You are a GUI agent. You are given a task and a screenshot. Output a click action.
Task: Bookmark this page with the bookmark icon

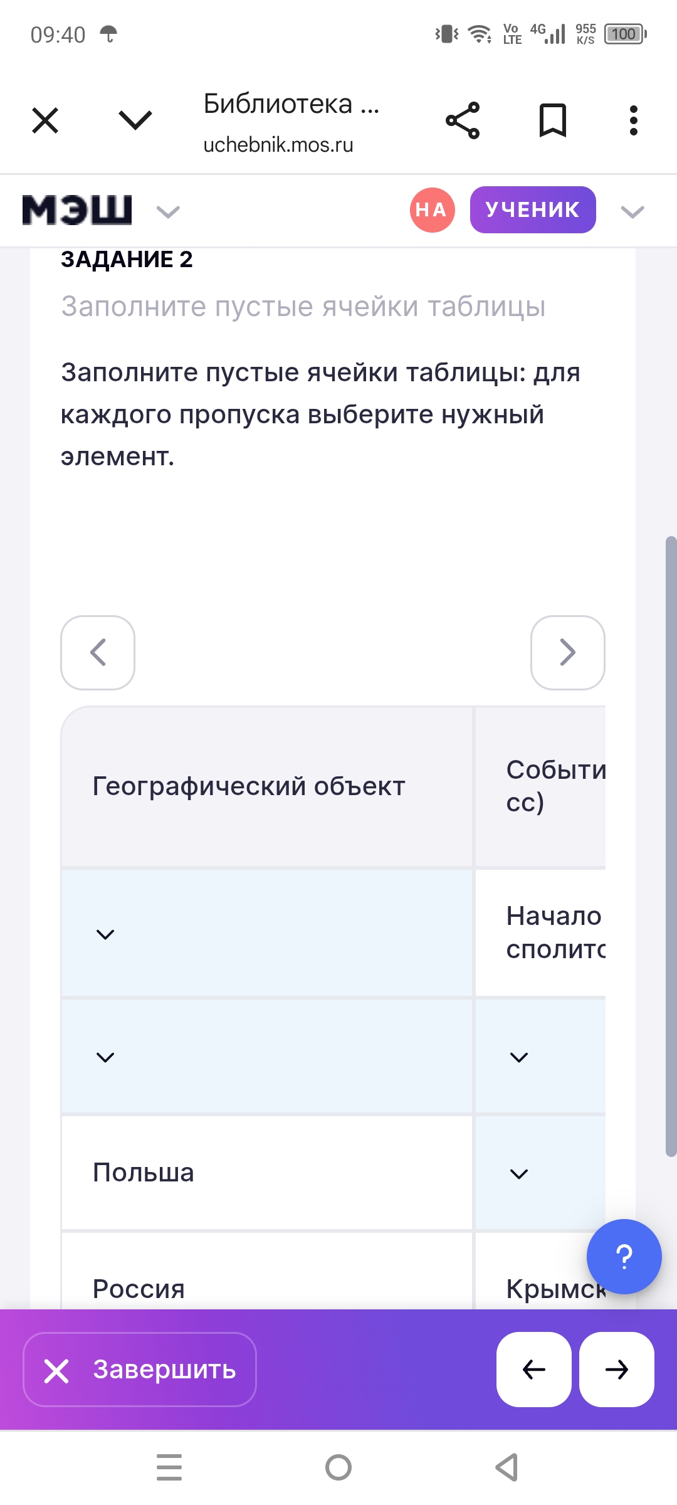tap(552, 120)
